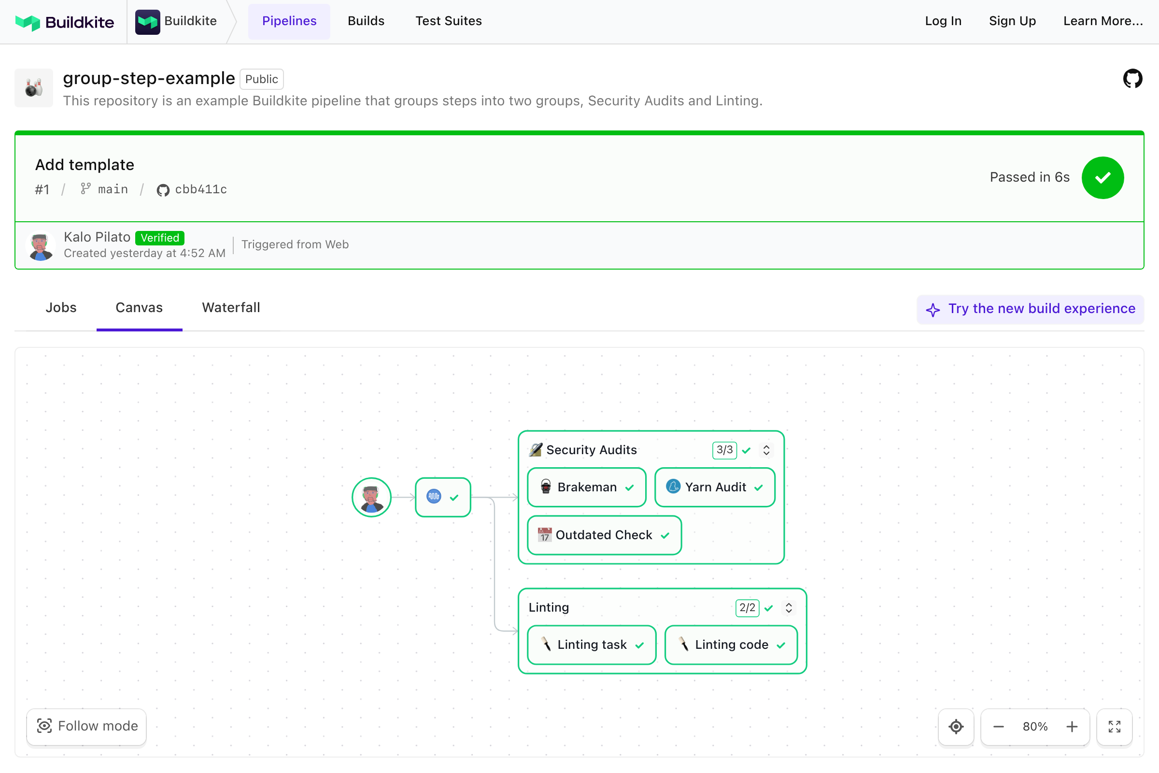The width and height of the screenshot is (1159, 773).
Task: Toggle Follow mode
Action: click(x=87, y=726)
